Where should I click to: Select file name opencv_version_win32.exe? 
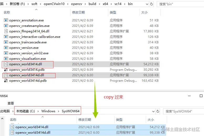point(29,53)
